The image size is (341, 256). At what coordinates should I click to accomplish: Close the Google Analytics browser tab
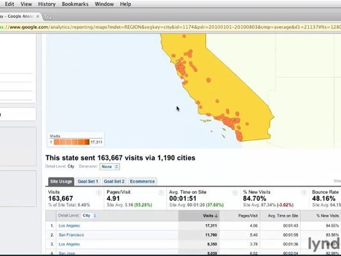38,16
